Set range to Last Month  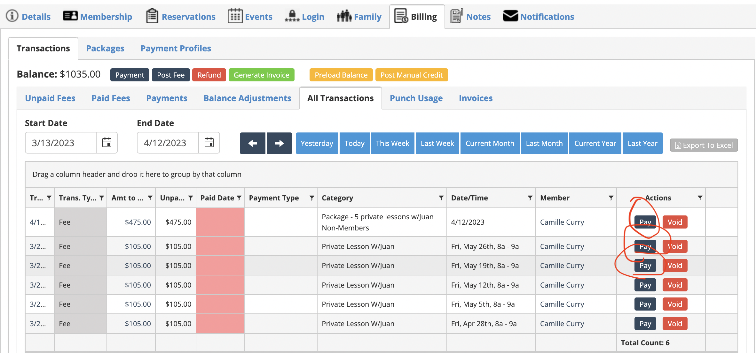point(544,143)
